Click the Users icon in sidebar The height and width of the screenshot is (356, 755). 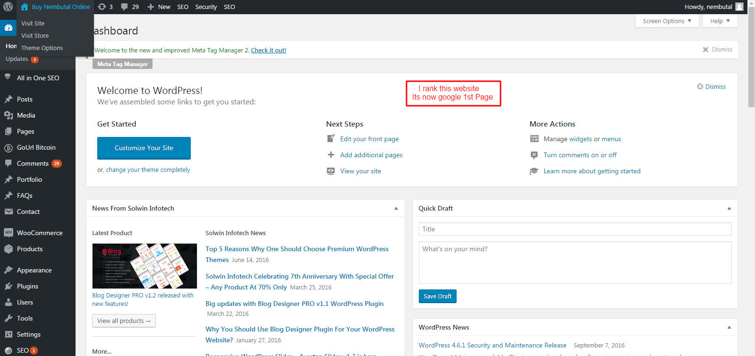tap(8, 302)
